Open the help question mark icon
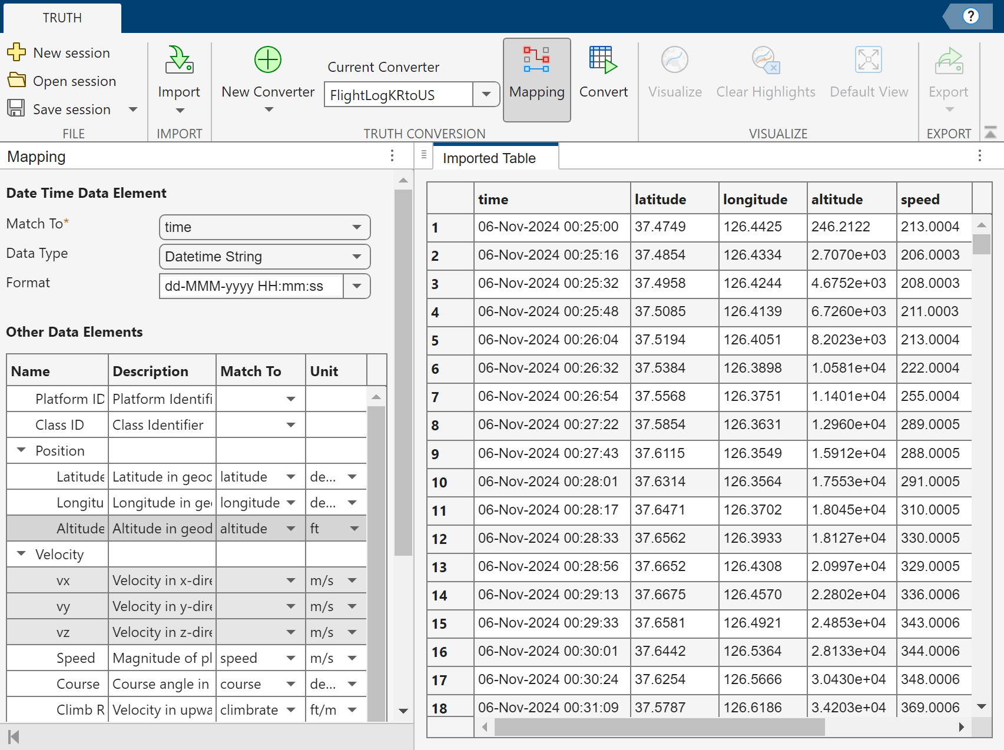Viewport: 1004px width, 750px height. coord(970,16)
